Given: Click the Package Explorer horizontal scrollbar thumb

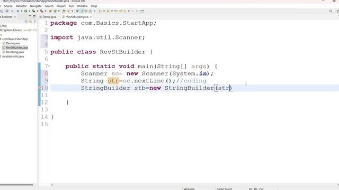Looking at the screenshot, I should pos(16,185).
